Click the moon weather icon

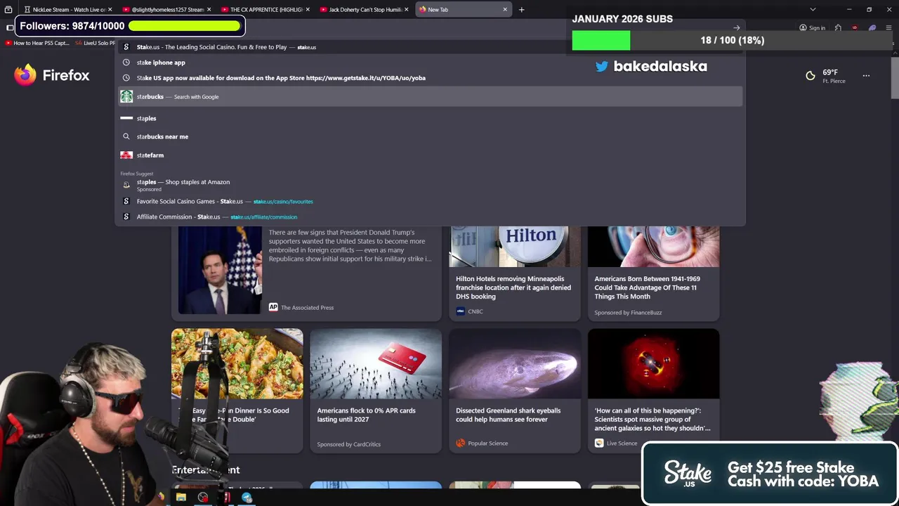point(811,75)
